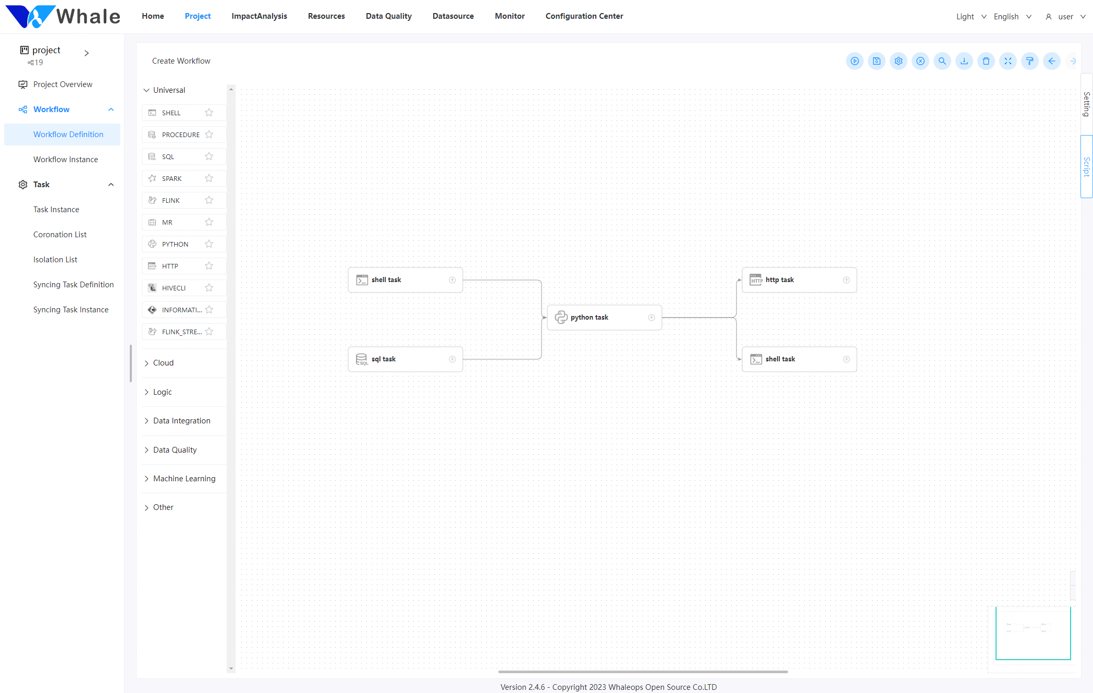Click plus icon on python task node
The width and height of the screenshot is (1093, 693).
[652, 318]
